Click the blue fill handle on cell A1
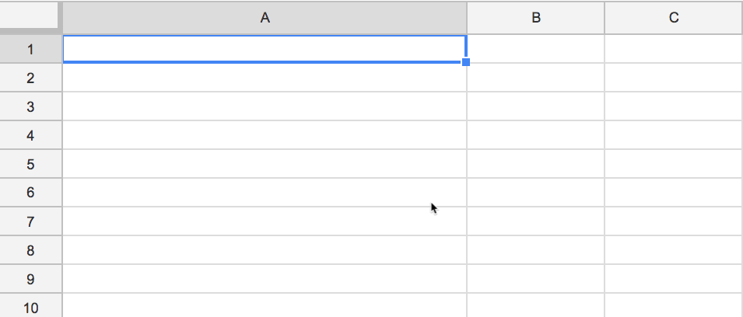The image size is (743, 317). pos(466,62)
